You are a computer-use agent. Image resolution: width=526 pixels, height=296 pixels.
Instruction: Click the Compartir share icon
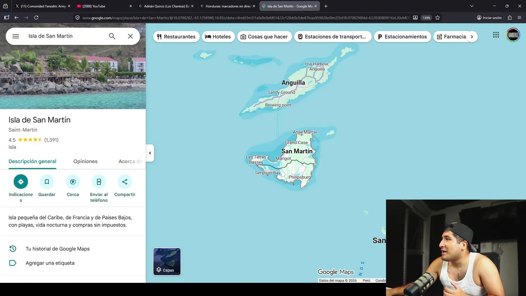pyautogui.click(x=125, y=182)
